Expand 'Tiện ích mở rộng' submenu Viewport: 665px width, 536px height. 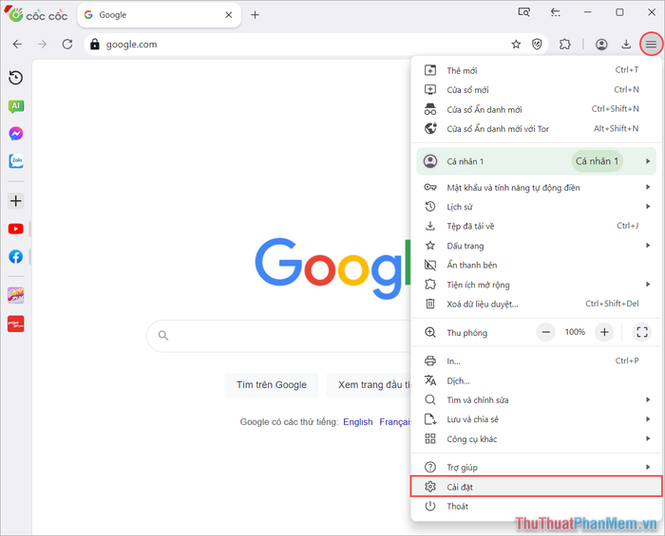click(x=536, y=285)
